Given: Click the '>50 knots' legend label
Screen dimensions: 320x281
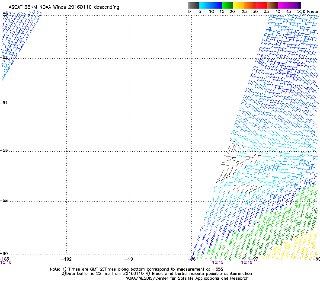Looking at the screenshot, I should tap(307, 12).
